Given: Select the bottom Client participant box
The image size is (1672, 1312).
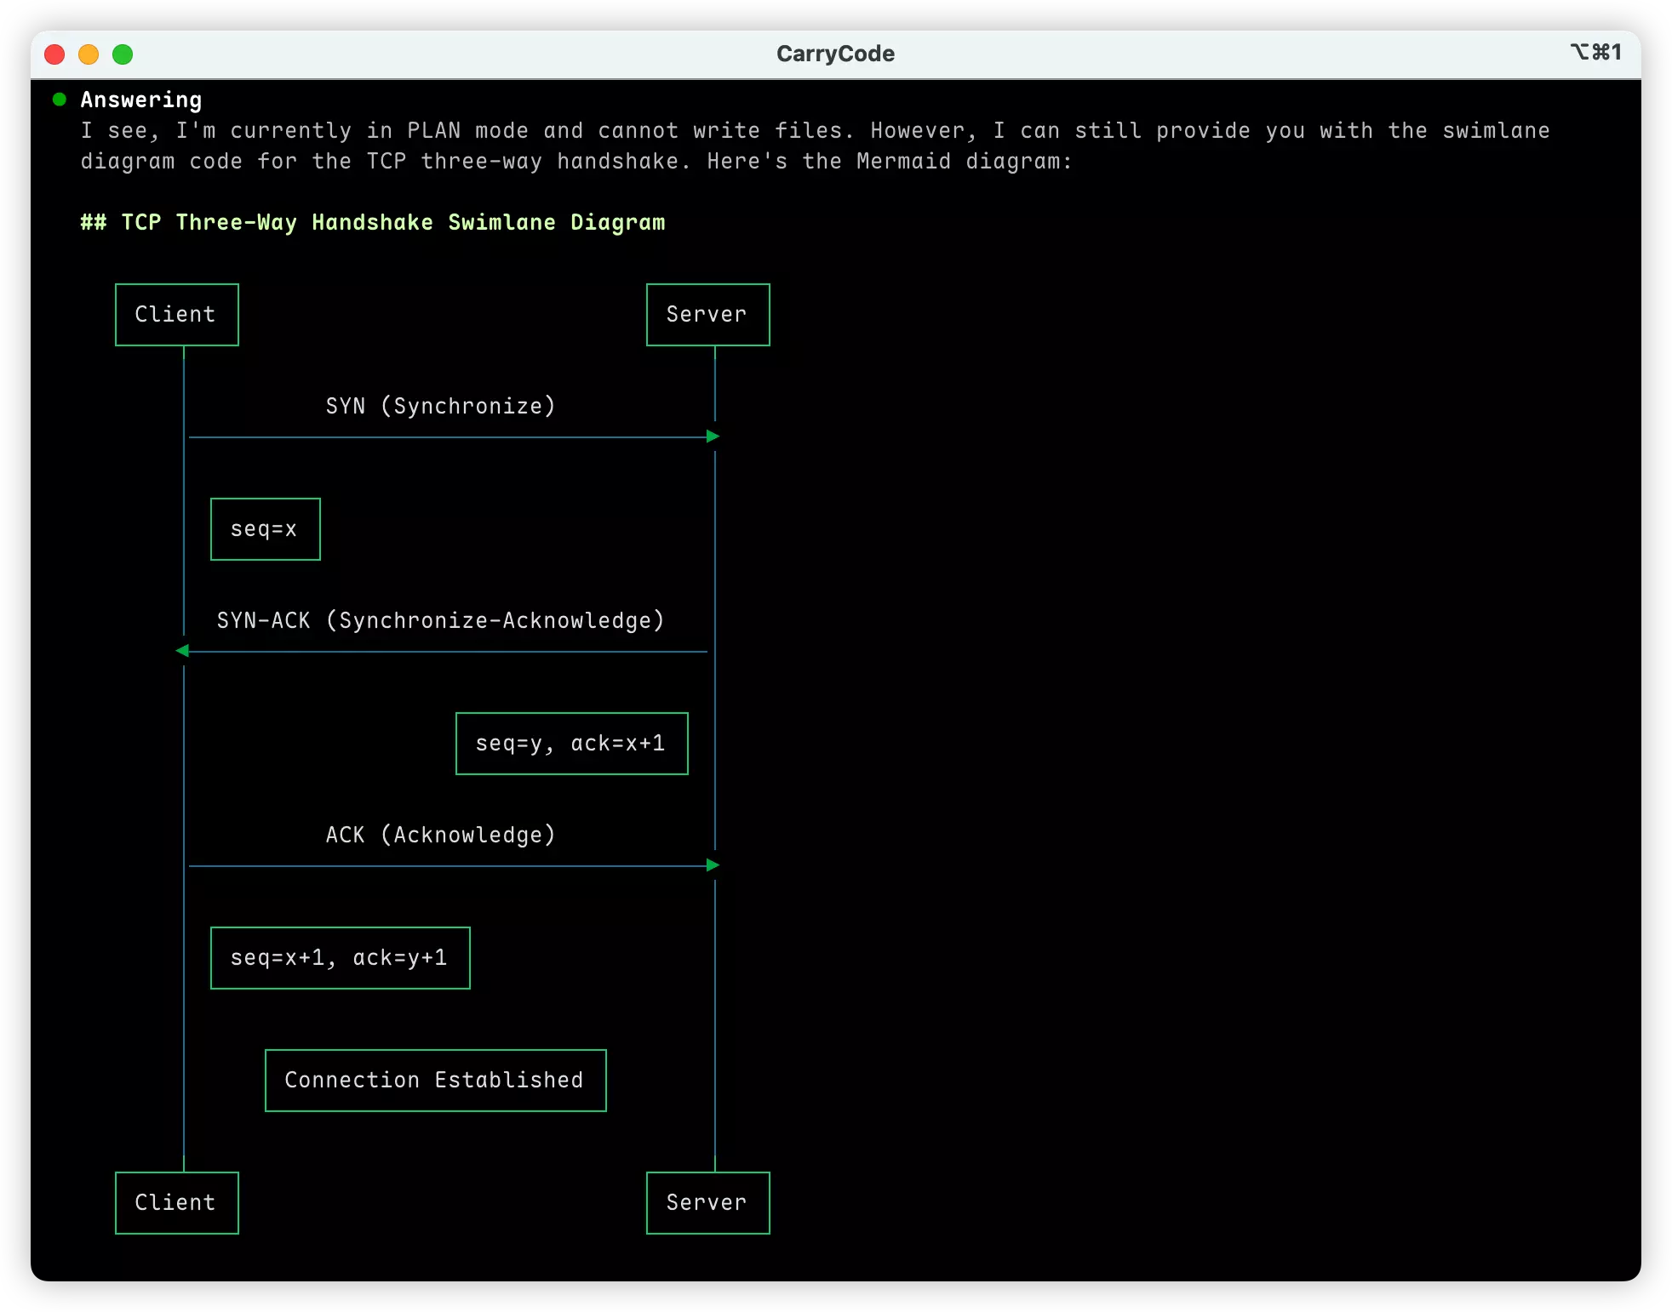Looking at the screenshot, I should tap(177, 1203).
